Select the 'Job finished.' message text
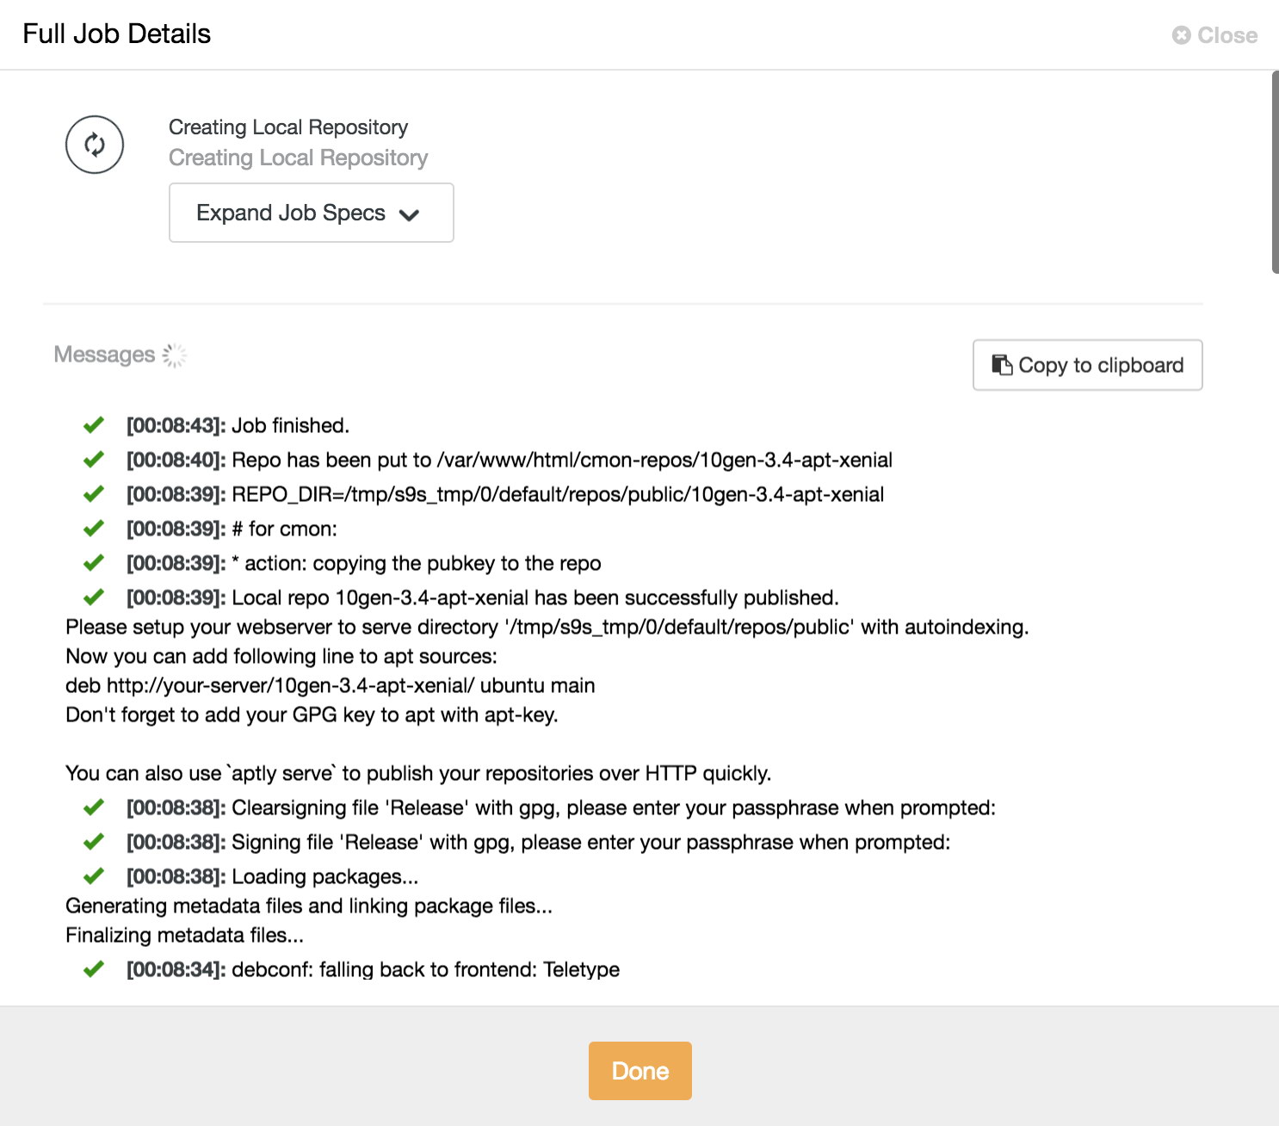 [x=290, y=425]
